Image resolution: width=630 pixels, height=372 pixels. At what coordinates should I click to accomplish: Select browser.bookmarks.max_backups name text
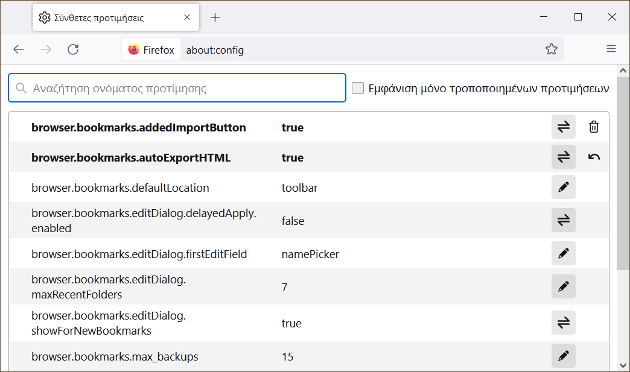click(x=115, y=357)
